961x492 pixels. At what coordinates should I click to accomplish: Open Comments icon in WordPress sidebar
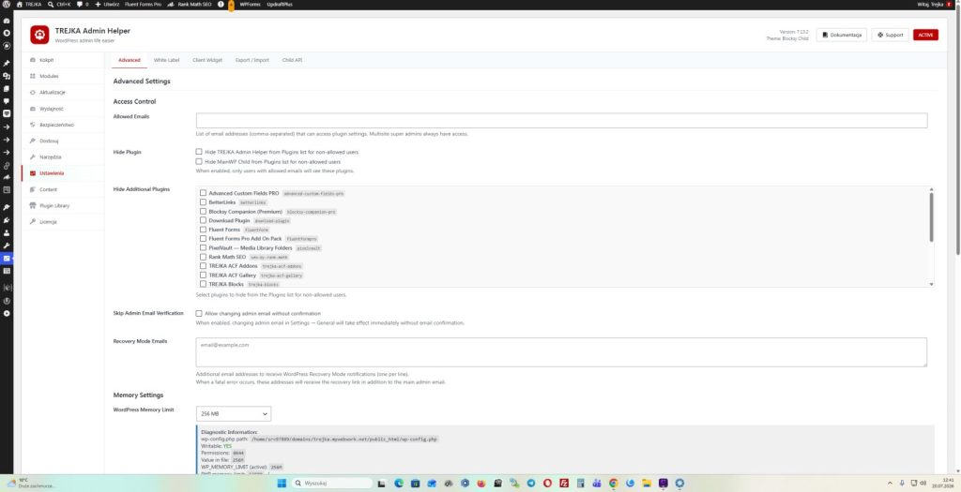(7, 101)
